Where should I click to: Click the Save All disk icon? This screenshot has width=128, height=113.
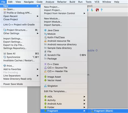coord(5,54)
